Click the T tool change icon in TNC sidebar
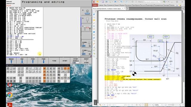Viewport: 191px width, 107px height. click(x=86, y=28)
